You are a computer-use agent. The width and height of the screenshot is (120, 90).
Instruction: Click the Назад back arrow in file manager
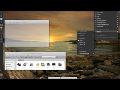click(x=7, y=57)
